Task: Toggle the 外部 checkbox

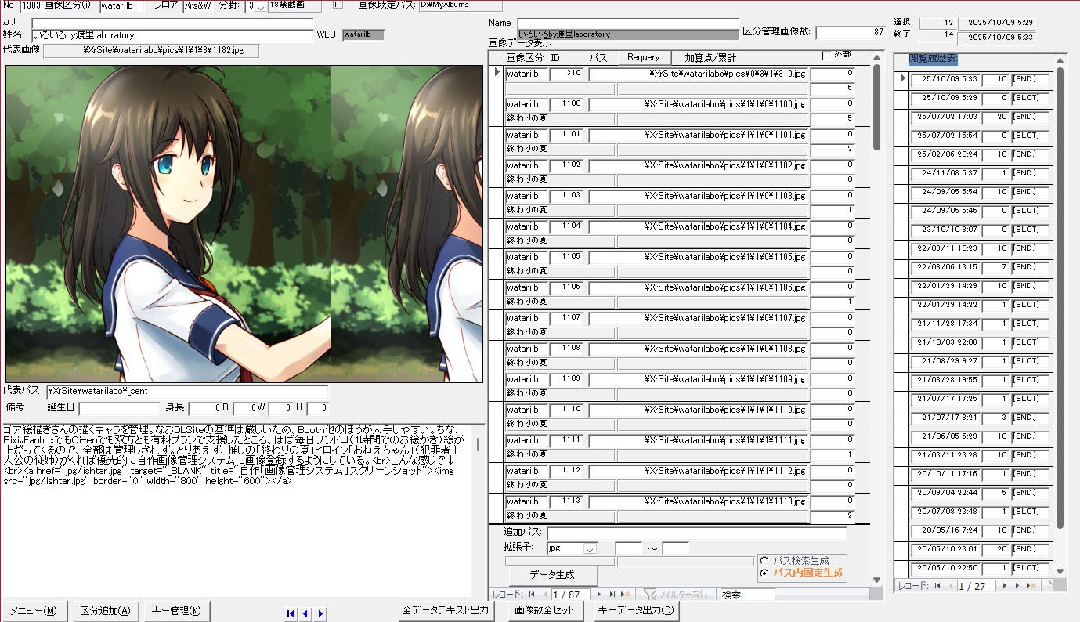Action: [825, 56]
